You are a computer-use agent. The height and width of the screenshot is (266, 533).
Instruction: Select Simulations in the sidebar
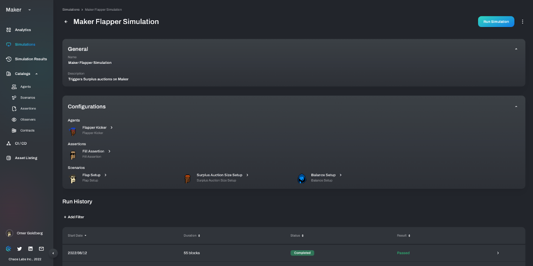(25, 45)
